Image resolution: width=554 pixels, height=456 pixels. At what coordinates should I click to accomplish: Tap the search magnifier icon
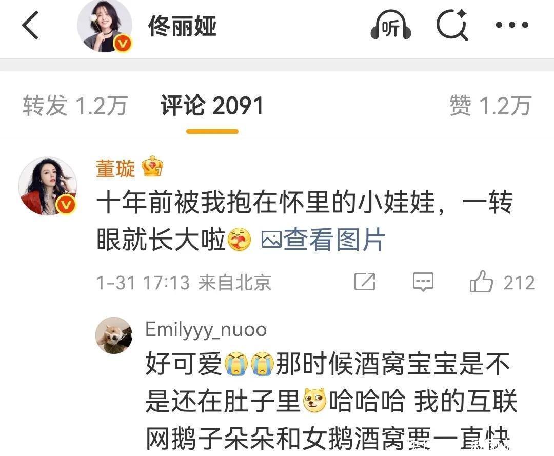point(452,25)
